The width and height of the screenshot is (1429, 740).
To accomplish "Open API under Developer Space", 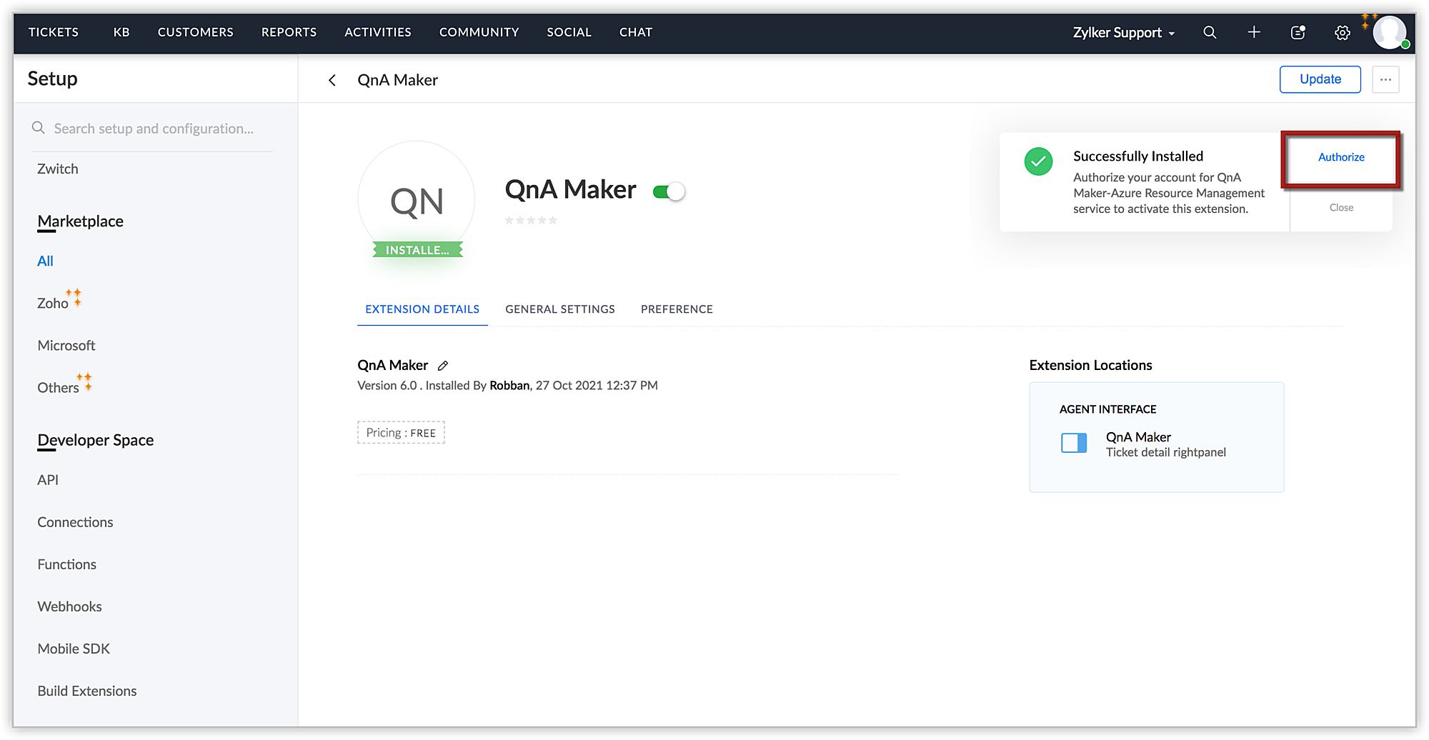I will coord(48,480).
